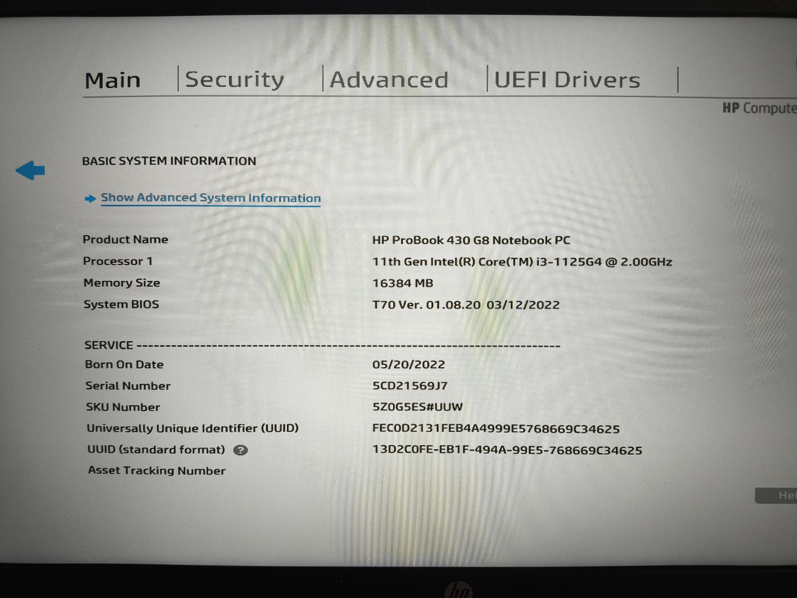Screen dimensions: 797x598
Task: Click arrow beside Show Advanced System Information
Action: (x=90, y=199)
